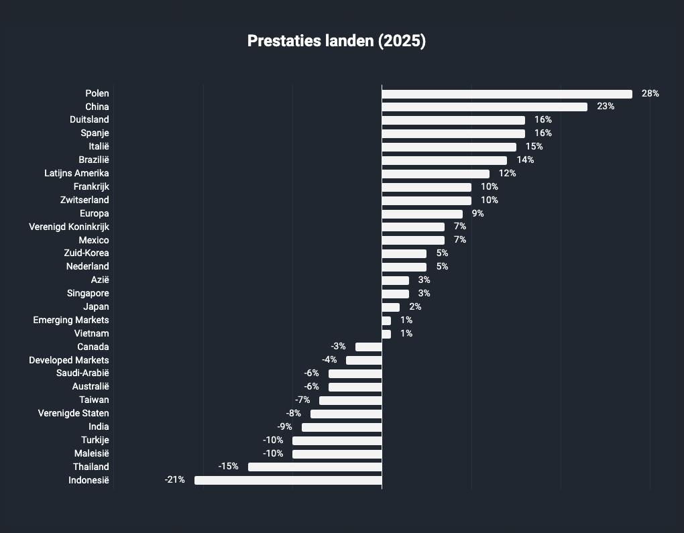Select the Latijns Amerika 12% bar
This screenshot has width=684, height=533.
436,174
